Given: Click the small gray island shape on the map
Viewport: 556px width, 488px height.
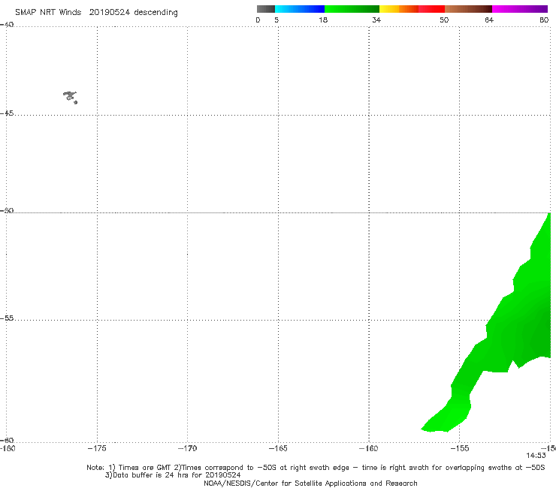Looking at the screenshot, I should 70,97.
